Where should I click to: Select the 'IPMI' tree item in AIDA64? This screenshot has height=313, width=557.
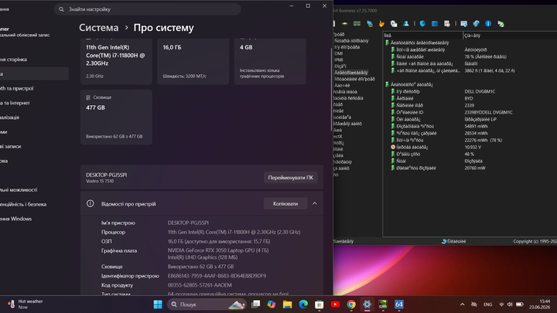(x=339, y=60)
